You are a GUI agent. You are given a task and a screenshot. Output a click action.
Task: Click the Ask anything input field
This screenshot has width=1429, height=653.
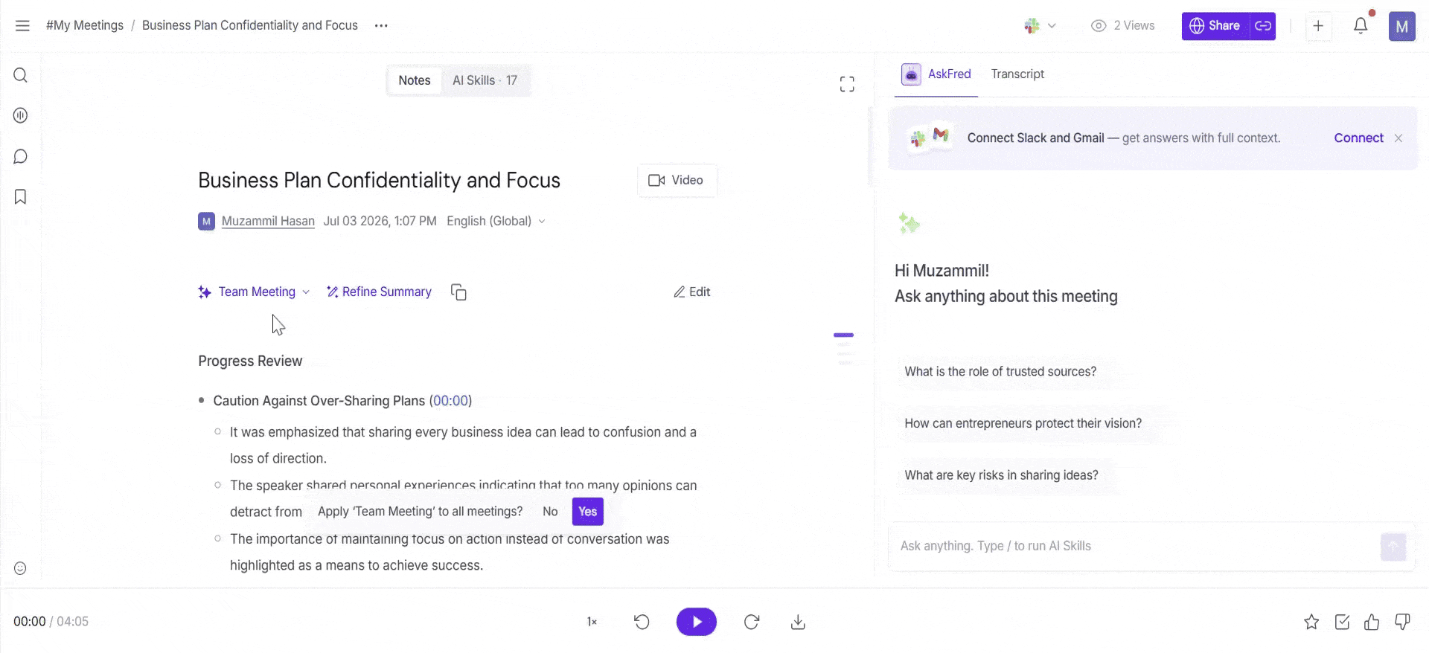[x=1131, y=546]
